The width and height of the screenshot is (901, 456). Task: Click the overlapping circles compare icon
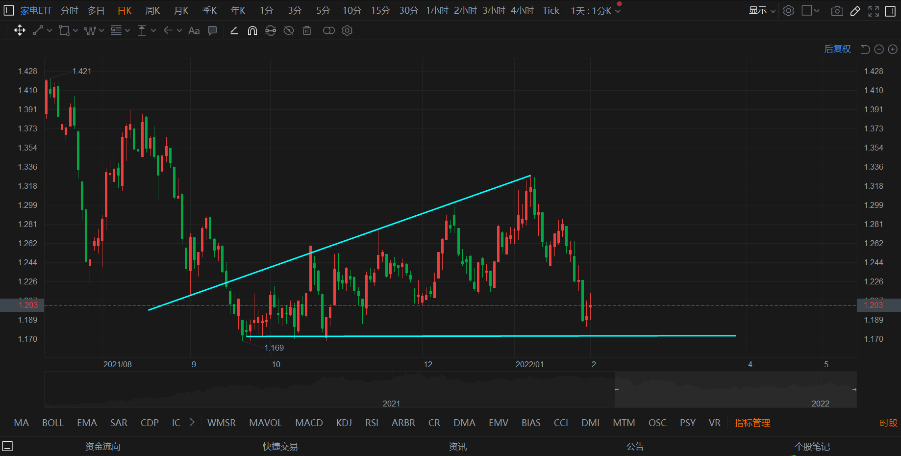[x=329, y=30]
